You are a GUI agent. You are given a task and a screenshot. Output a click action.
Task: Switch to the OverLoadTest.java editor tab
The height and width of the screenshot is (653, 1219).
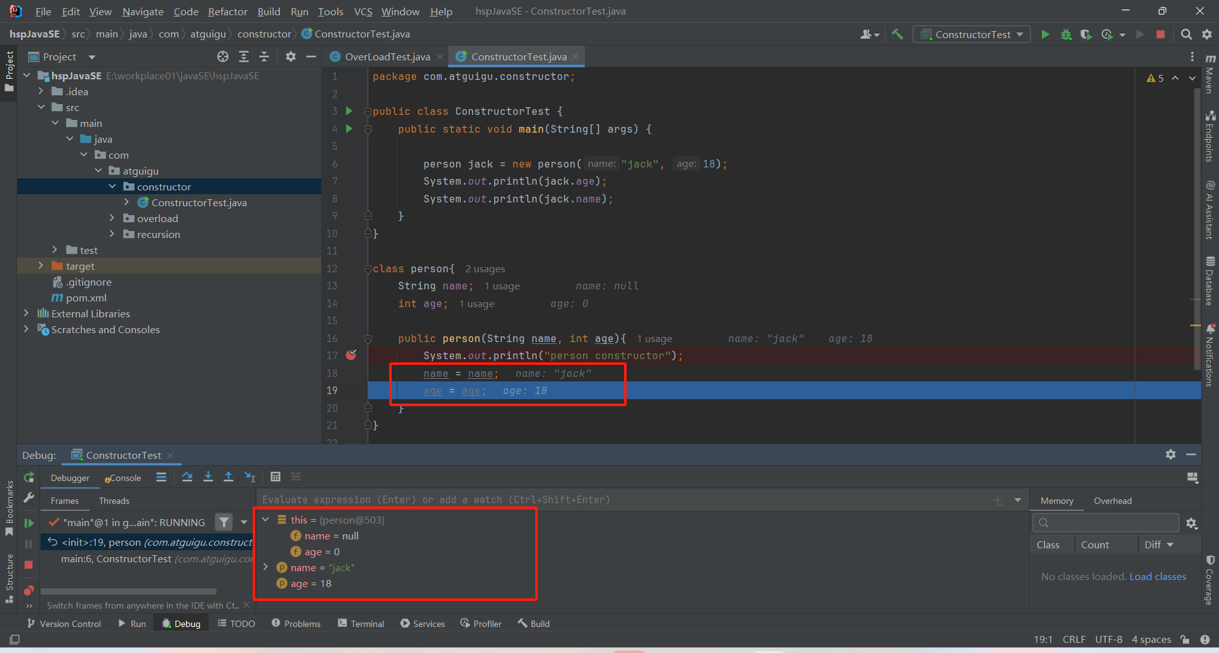[387, 57]
